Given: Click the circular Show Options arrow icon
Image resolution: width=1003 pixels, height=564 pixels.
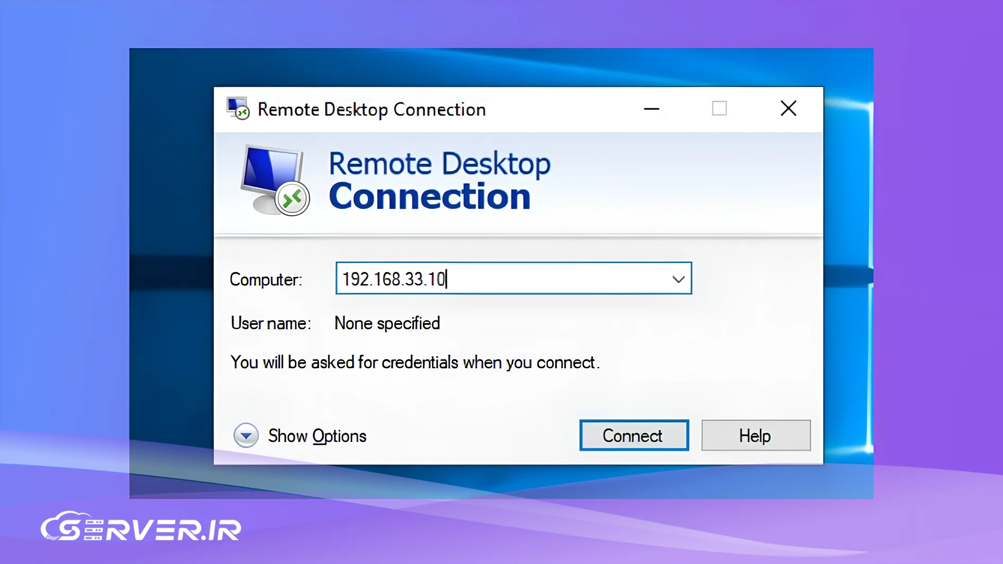Looking at the screenshot, I should (x=246, y=435).
